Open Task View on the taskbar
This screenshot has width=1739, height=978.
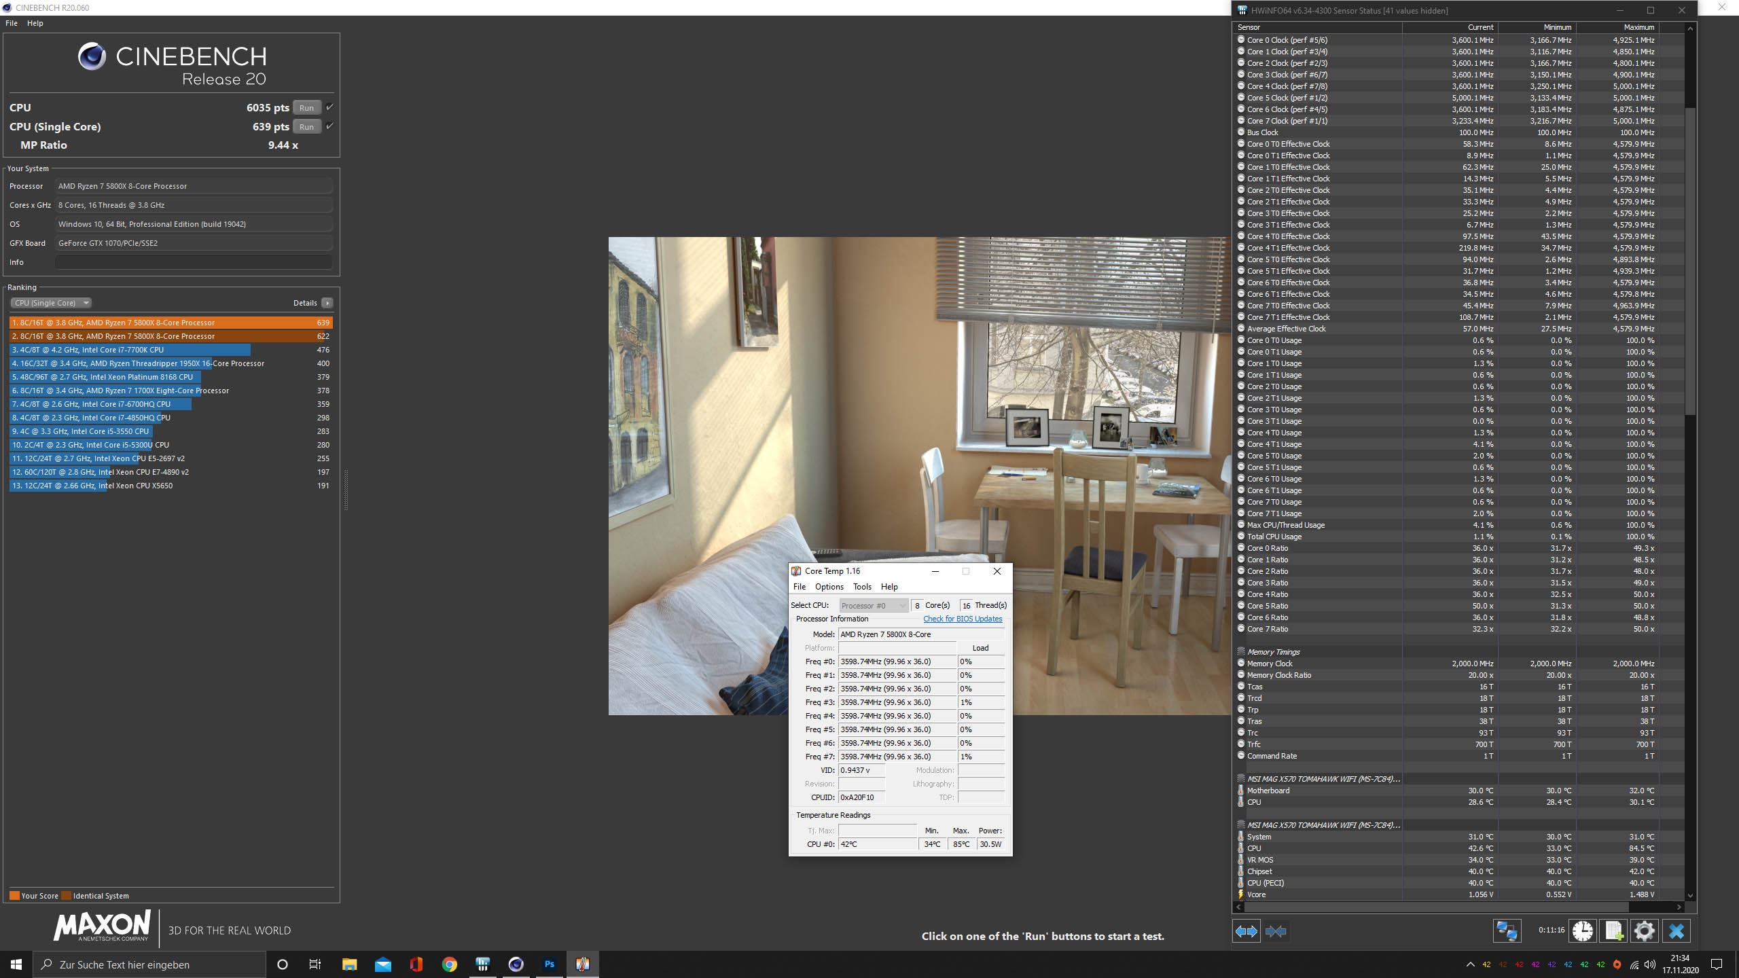pos(315,964)
